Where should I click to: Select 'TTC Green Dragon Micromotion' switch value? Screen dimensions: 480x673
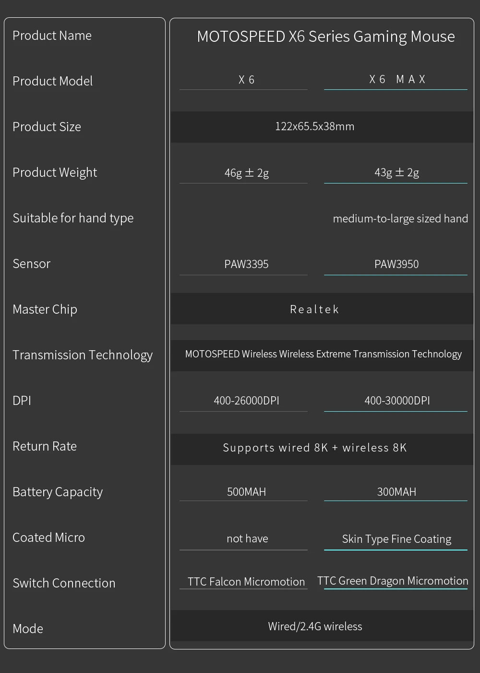click(x=393, y=581)
